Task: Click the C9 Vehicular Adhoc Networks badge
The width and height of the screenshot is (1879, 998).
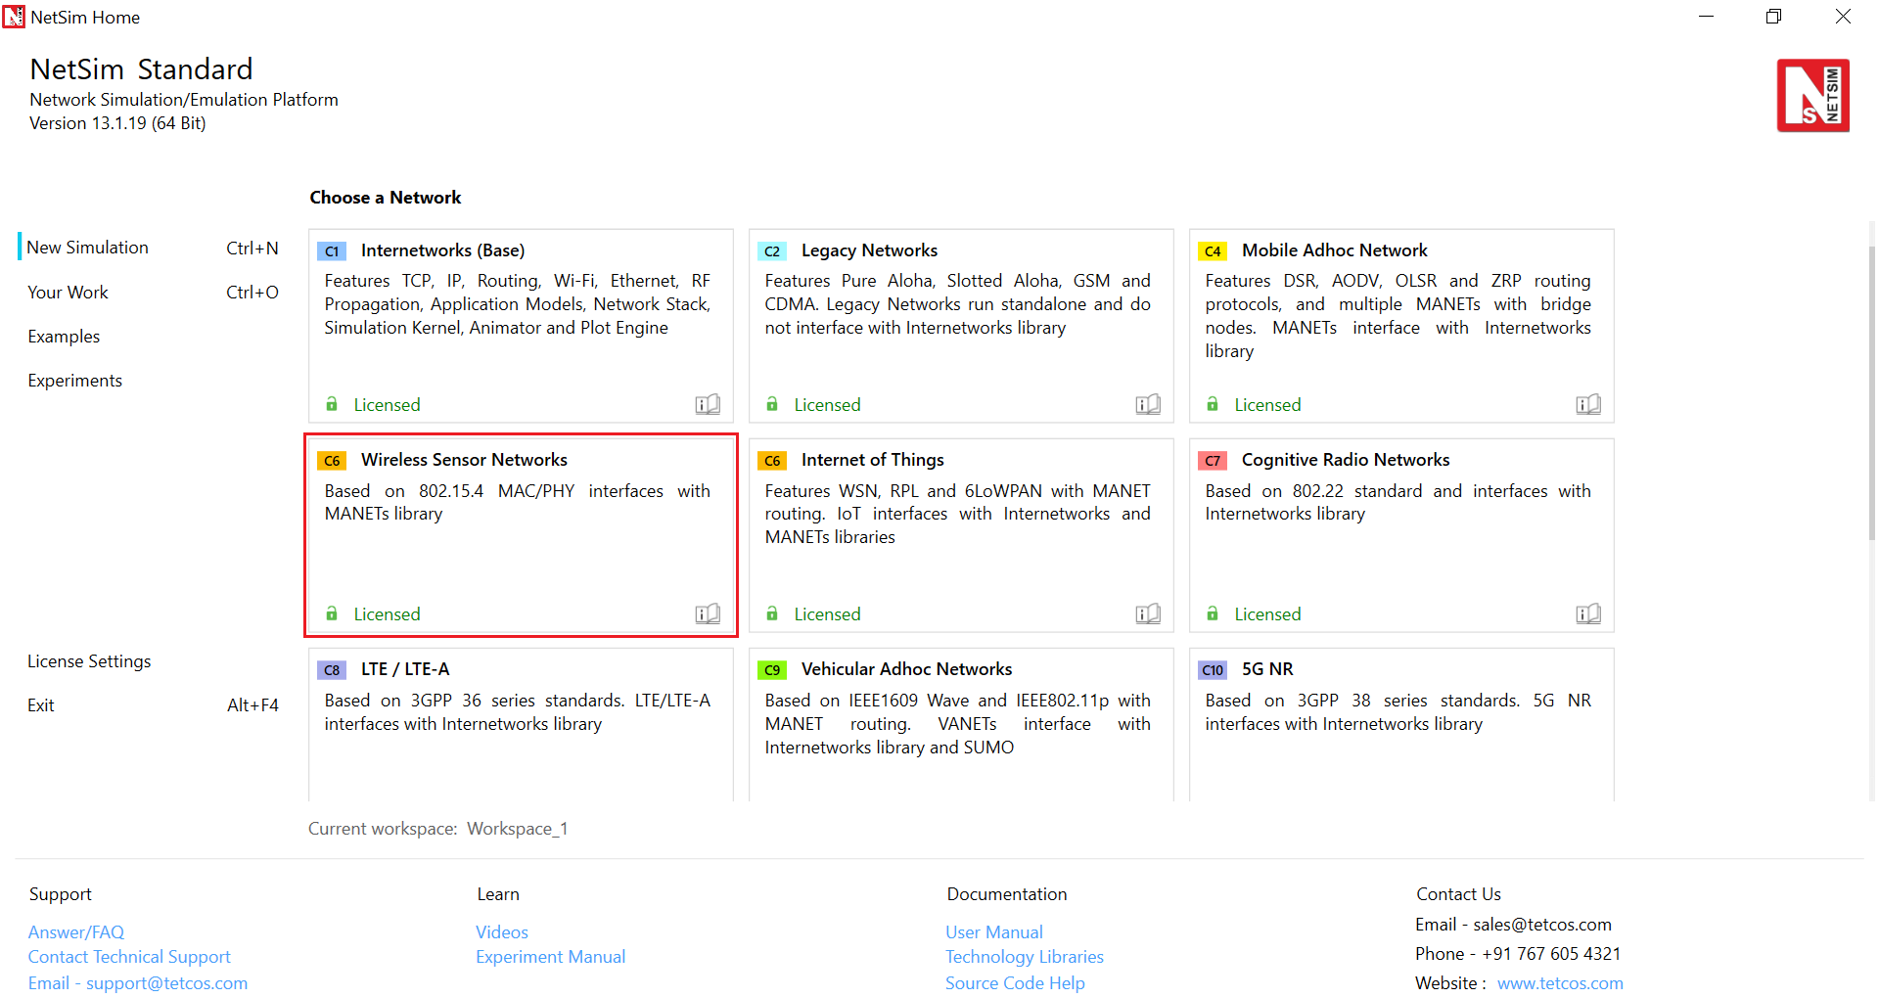Action: (x=772, y=670)
